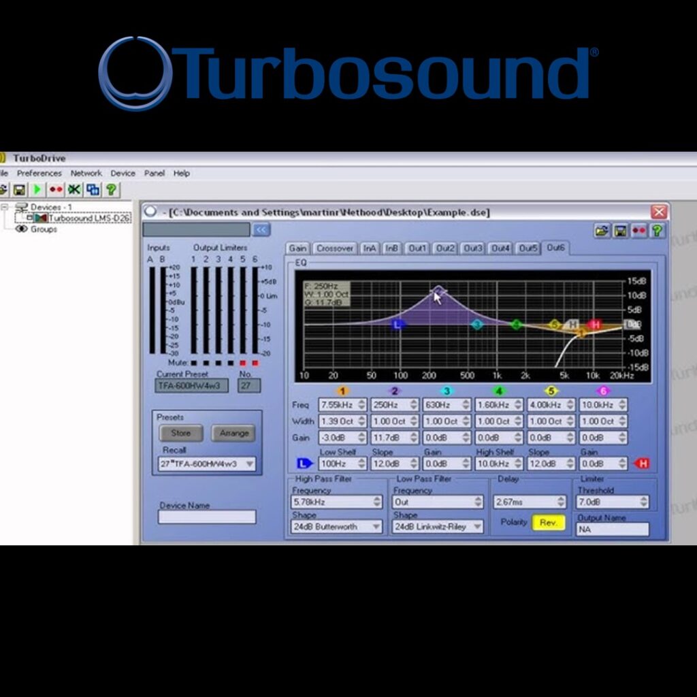Open the Help menu
This screenshot has width=697, height=697.
coord(181,173)
